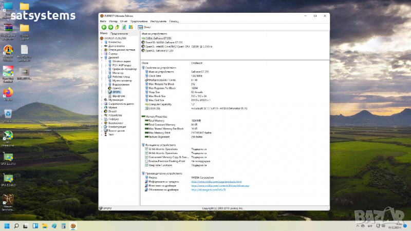Viewport: 411px width, 231px height.
Task: Toggle Warp Vote Functions checkbox
Action: (146, 165)
